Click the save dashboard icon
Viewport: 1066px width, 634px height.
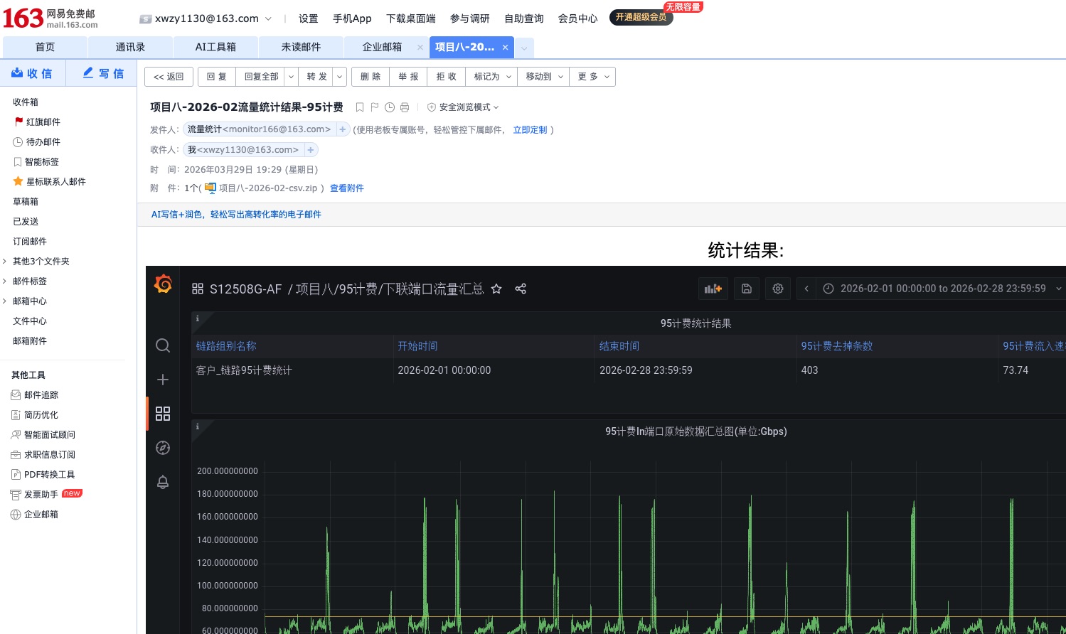746,289
